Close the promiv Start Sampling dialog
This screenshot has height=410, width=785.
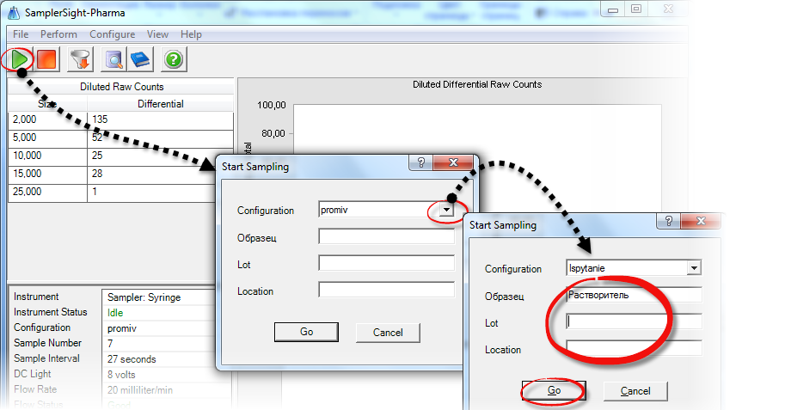[453, 162]
